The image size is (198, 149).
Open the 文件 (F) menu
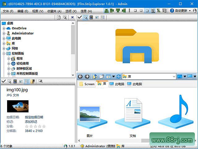pos(8,11)
